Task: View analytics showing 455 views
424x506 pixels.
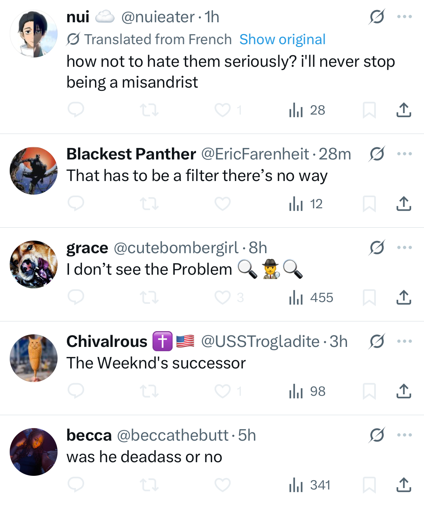Action: 311,297
